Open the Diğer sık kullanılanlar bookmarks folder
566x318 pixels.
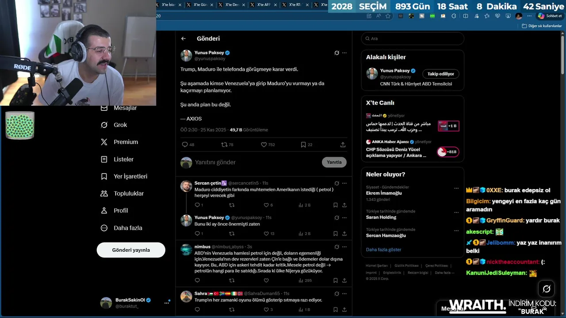point(542,26)
